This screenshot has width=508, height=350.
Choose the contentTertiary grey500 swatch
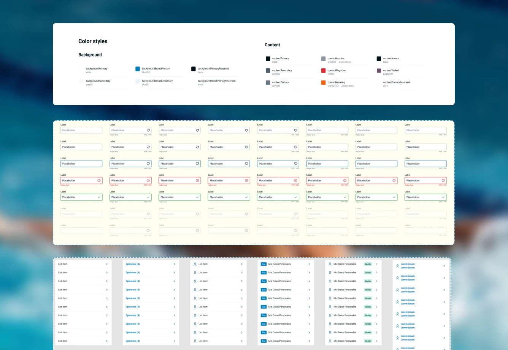click(x=268, y=82)
